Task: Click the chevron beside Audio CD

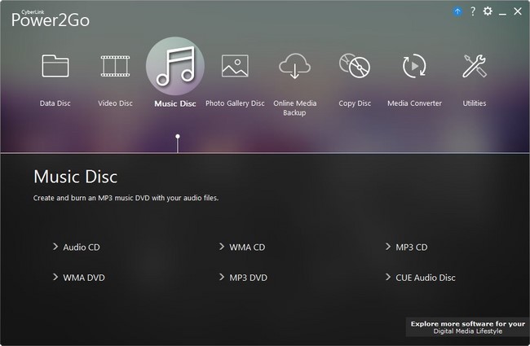Action: [x=55, y=247]
